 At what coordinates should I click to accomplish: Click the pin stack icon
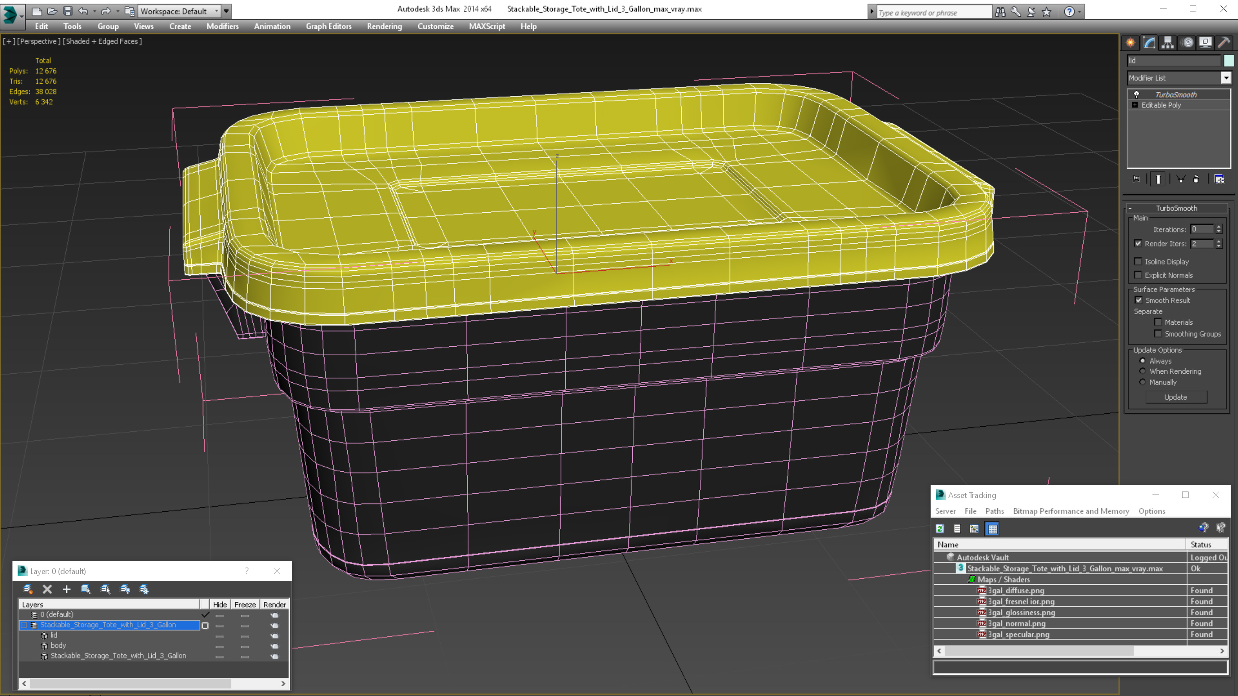(1135, 179)
